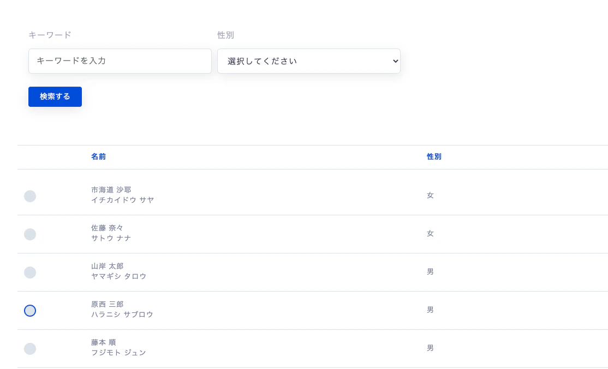Click the name 藤本 順
Image resolution: width=608 pixels, height=369 pixels.
(x=104, y=343)
